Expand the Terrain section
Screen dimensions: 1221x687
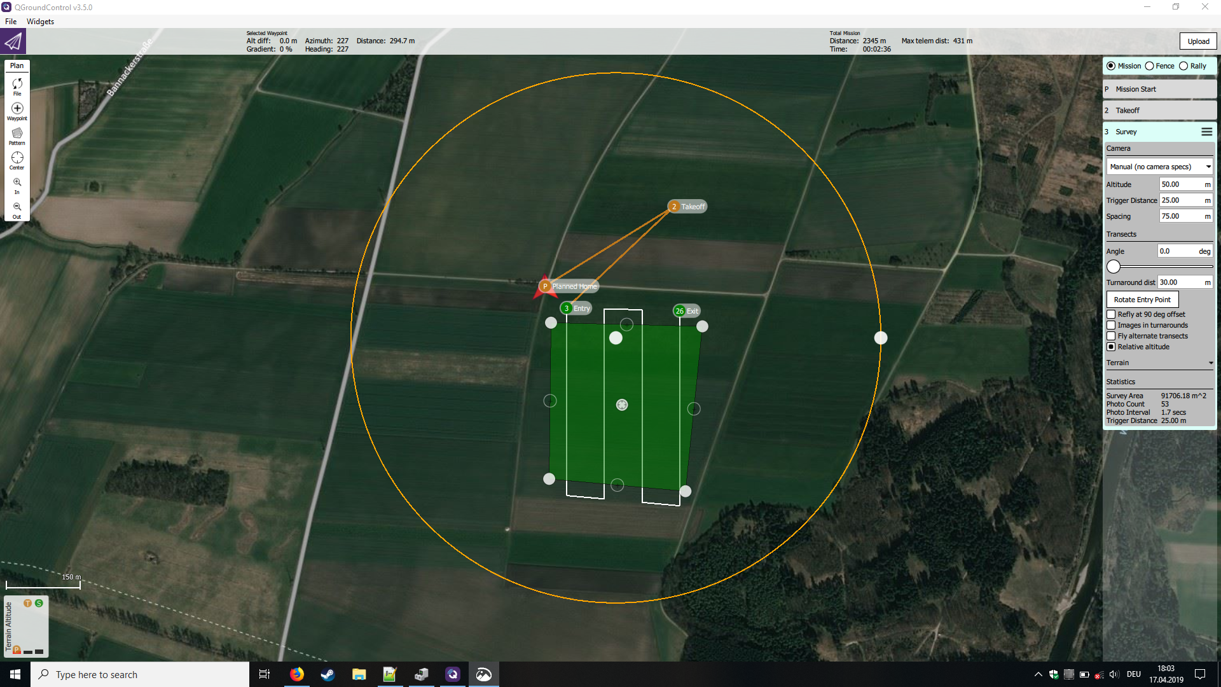[x=1159, y=363]
